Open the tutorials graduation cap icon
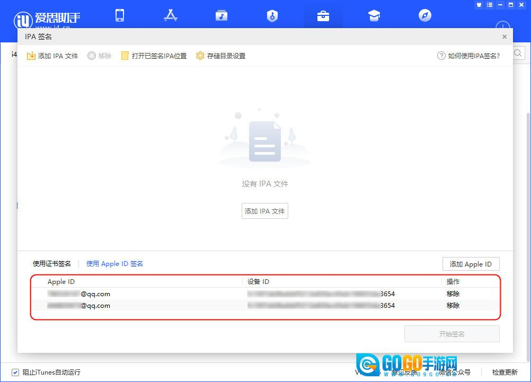Image resolution: width=531 pixels, height=382 pixels. pyautogui.click(x=374, y=15)
